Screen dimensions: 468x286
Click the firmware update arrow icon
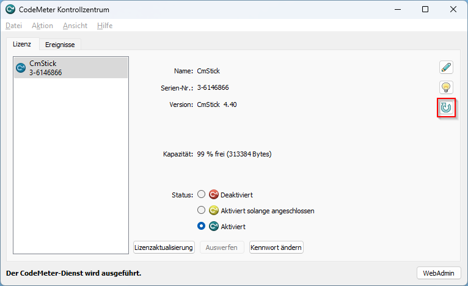pyautogui.click(x=447, y=108)
